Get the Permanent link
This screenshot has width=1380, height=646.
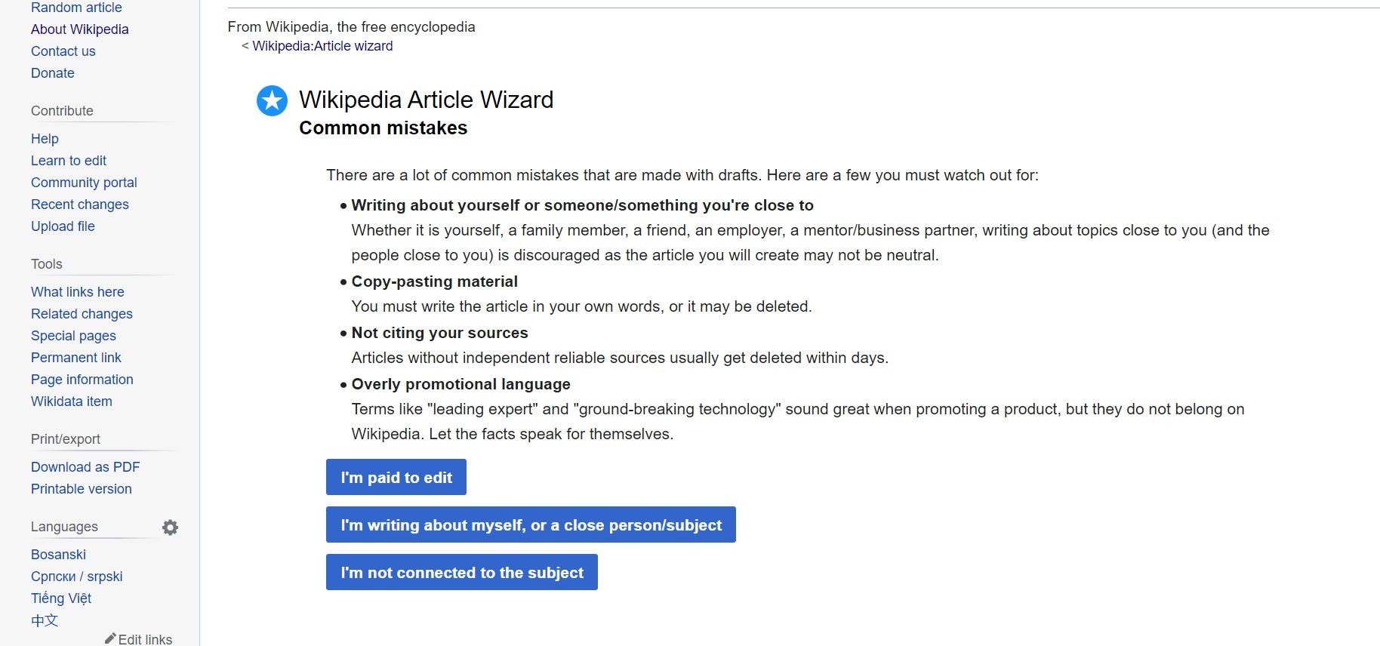(x=75, y=358)
